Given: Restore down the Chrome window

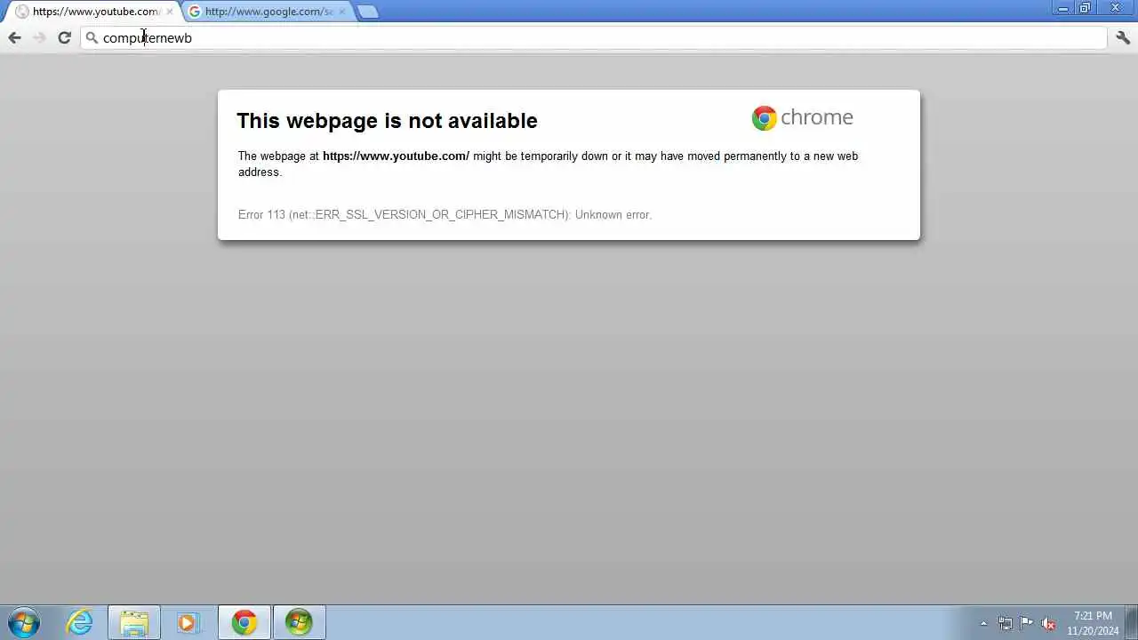Looking at the screenshot, I should (x=1085, y=8).
